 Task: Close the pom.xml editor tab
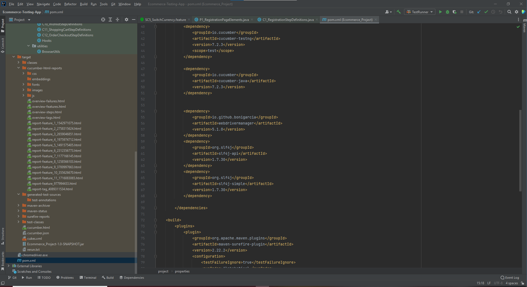pyautogui.click(x=376, y=20)
